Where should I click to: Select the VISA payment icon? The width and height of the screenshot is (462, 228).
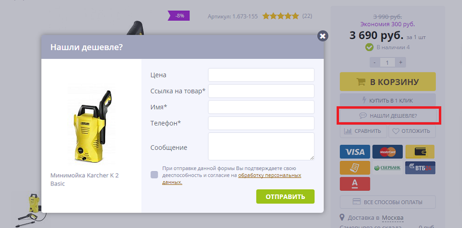(355, 152)
